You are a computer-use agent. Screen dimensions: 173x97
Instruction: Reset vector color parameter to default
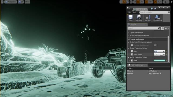point(166,60)
